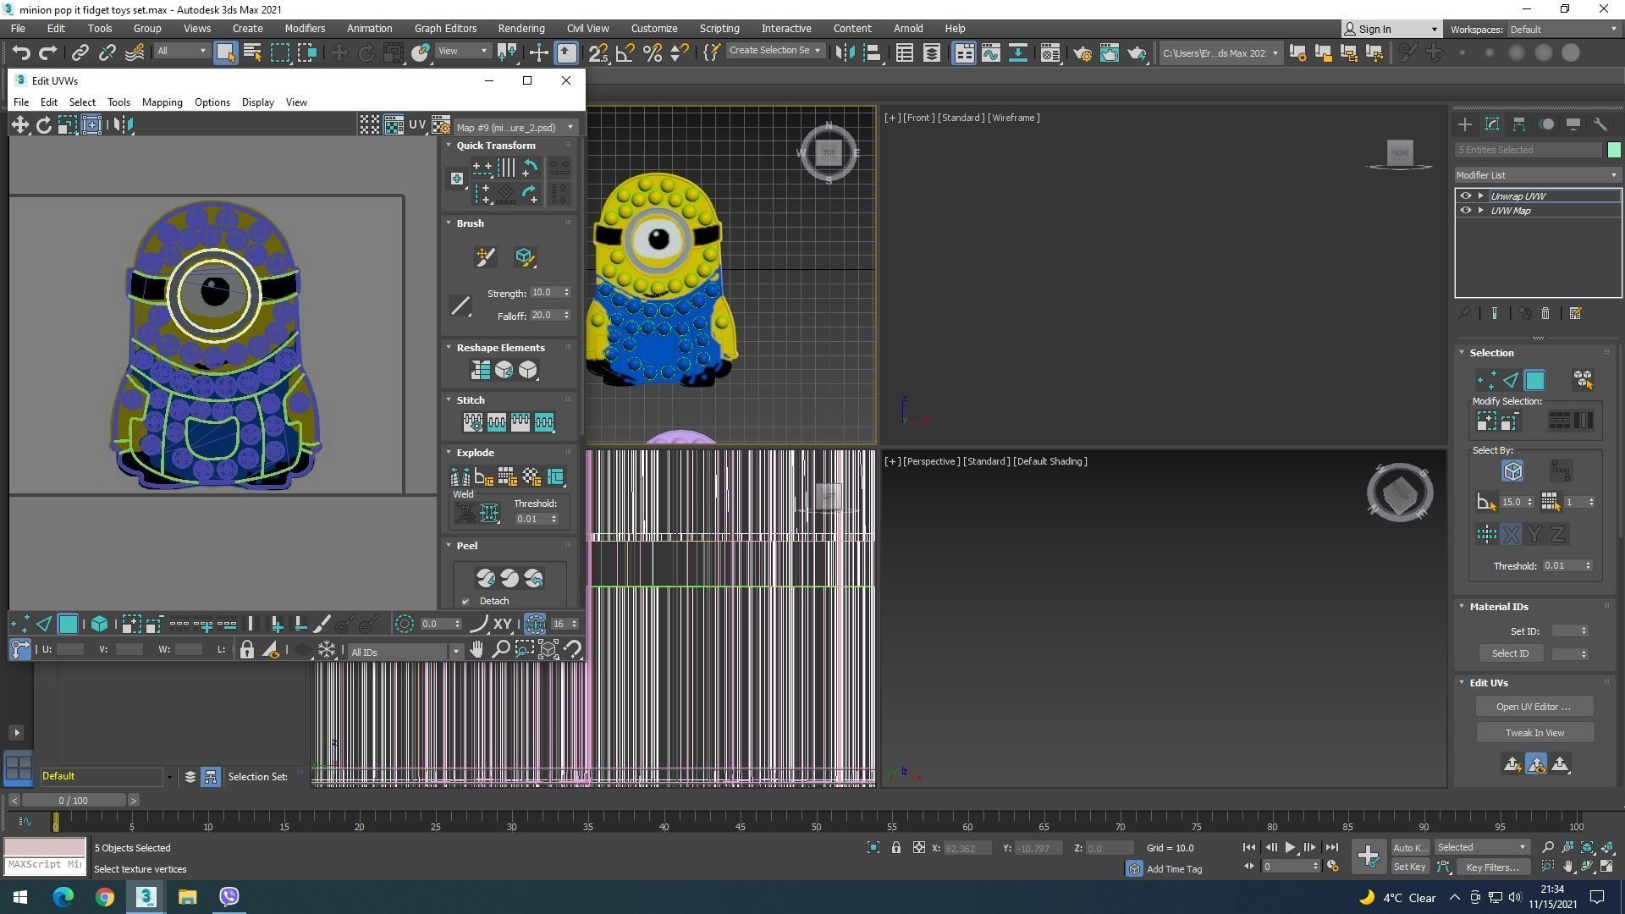
Task: Click the green object color swatch
Action: (x=1613, y=150)
